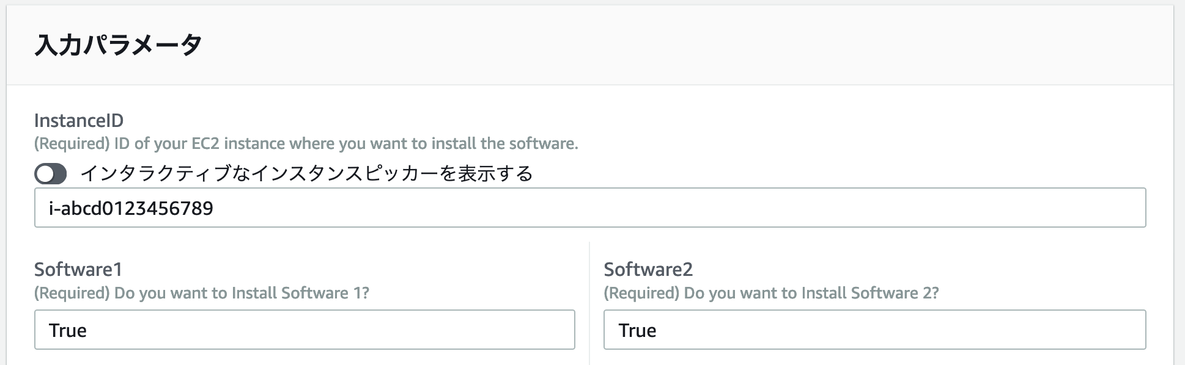This screenshot has width=1185, height=365.
Task: Click the i-abcd0123456789 value text
Action: [x=131, y=208]
